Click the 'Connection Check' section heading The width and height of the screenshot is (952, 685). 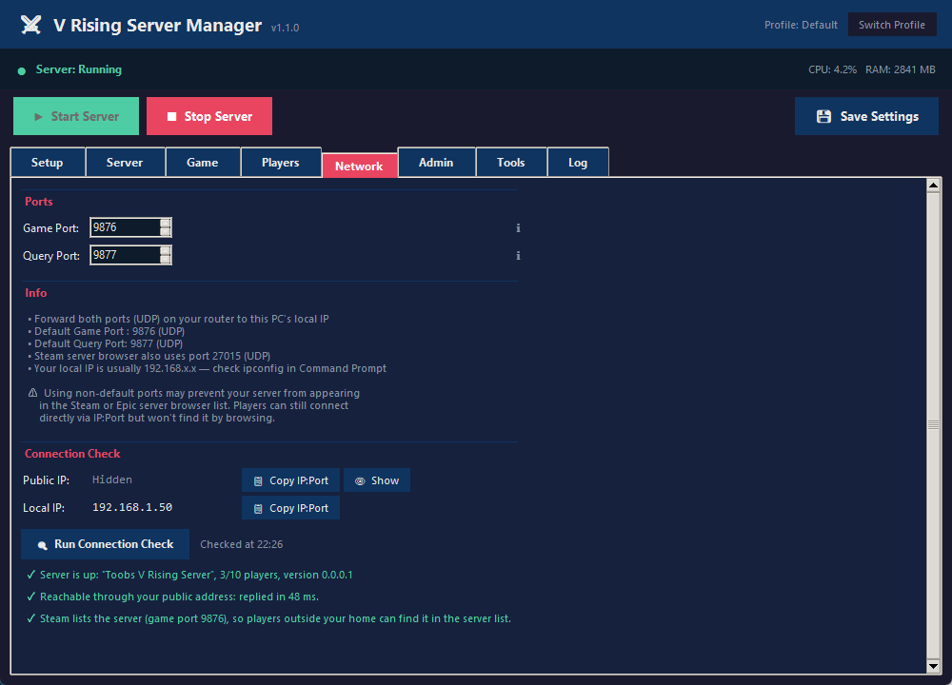(72, 454)
